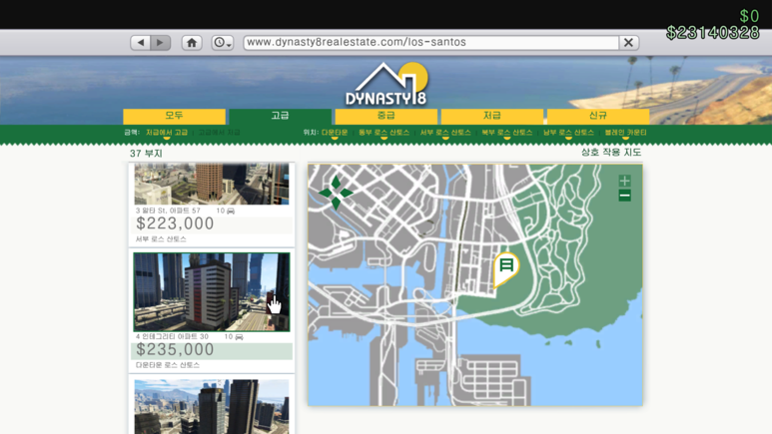772x434 pixels.
Task: Click 다운타운 로스 산토스 label under $235,000
Action: (x=168, y=365)
